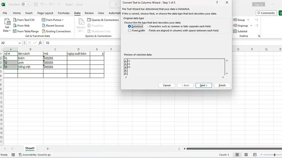Viewport: 282px width, 158px height.
Task: Click the zoom slider handle
Action: [x=275, y=154]
